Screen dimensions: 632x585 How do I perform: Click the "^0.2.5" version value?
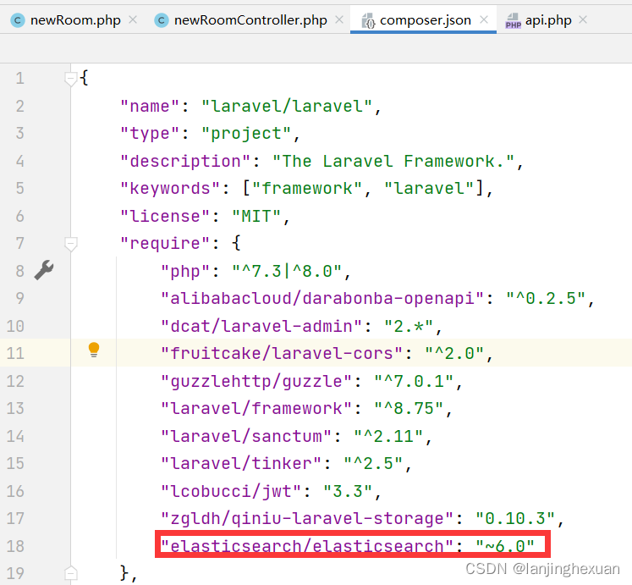click(x=546, y=299)
